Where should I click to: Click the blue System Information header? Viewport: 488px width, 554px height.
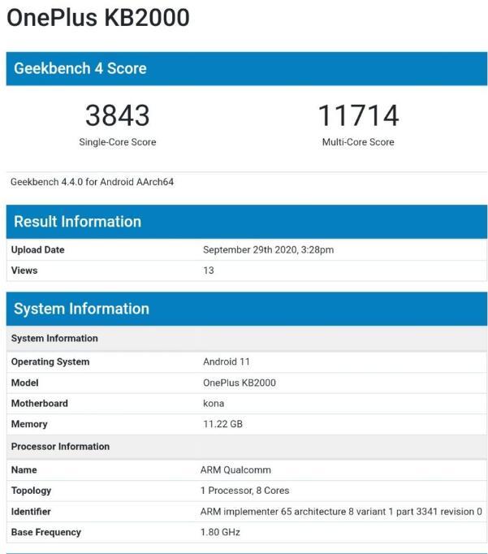pyautogui.click(x=247, y=309)
